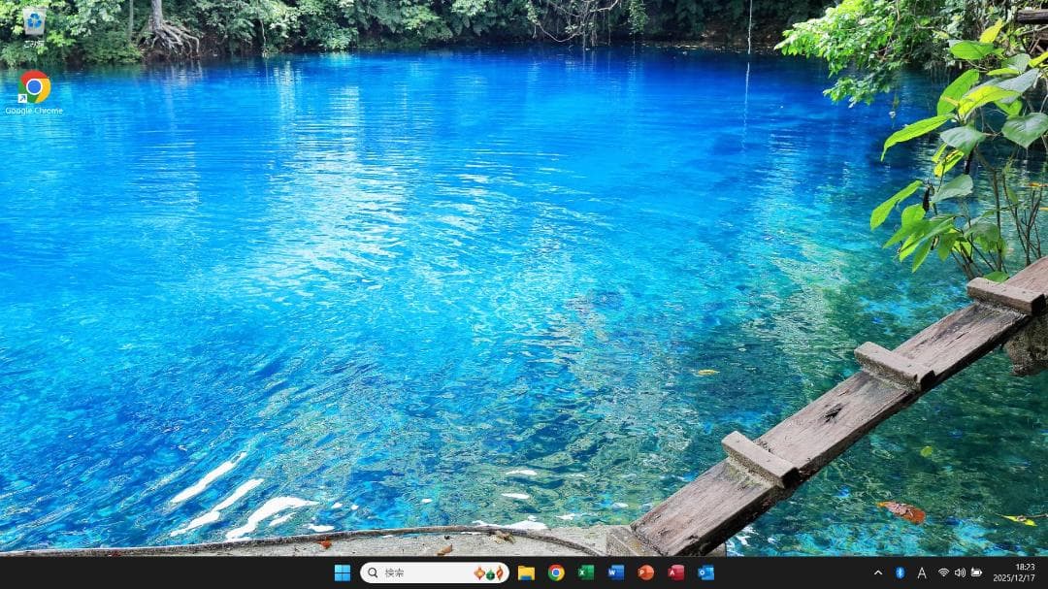Click the seasonal search highlight icon

coord(488,573)
